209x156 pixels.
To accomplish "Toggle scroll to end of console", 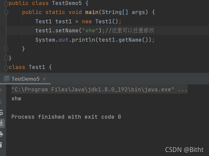I will 2,123.
